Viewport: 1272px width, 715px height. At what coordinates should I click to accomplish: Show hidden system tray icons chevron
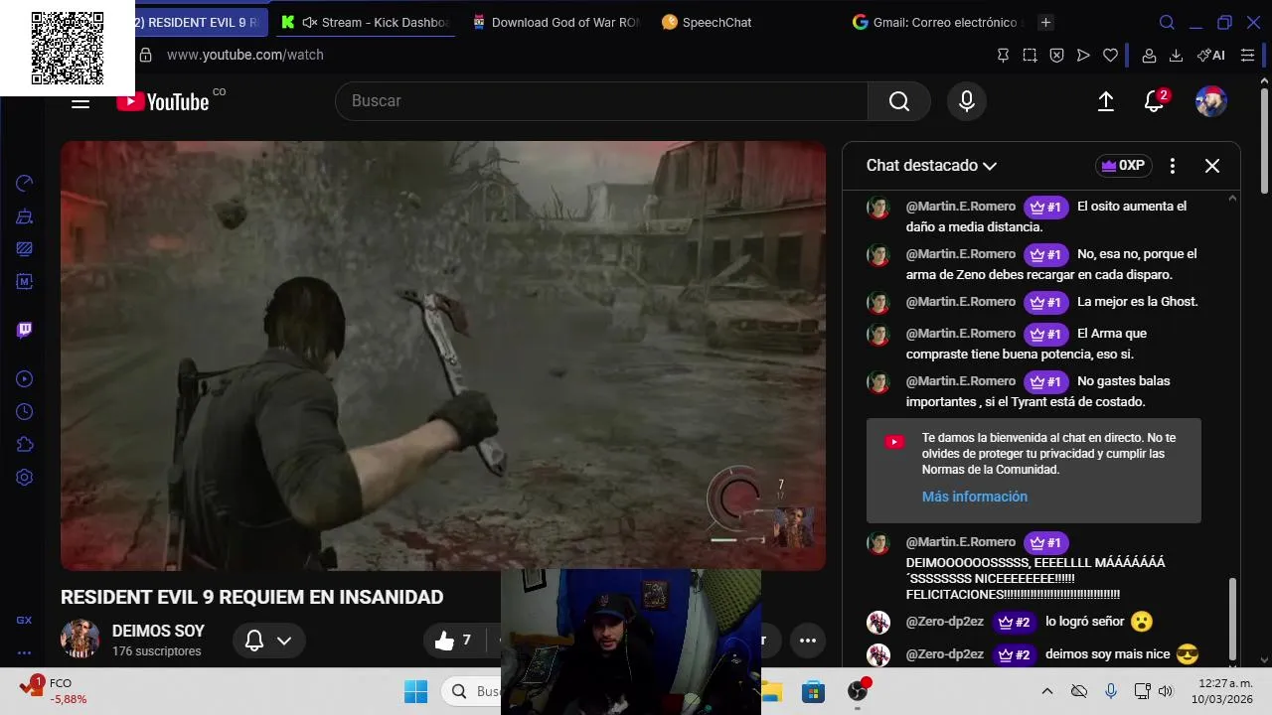(1046, 691)
